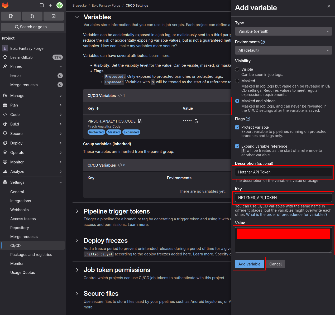
Task: Open variable precedence order link
Action: (287, 215)
